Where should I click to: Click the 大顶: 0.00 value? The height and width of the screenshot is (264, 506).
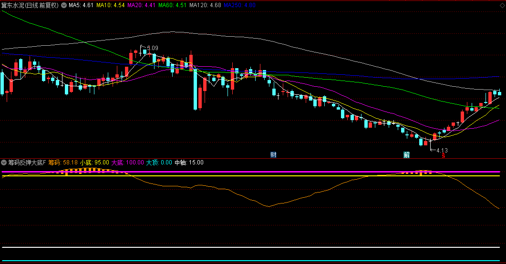[159, 162]
